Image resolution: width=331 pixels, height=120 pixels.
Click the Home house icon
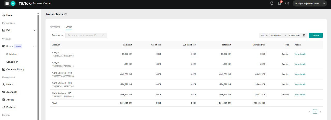pyautogui.click(x=4, y=15)
